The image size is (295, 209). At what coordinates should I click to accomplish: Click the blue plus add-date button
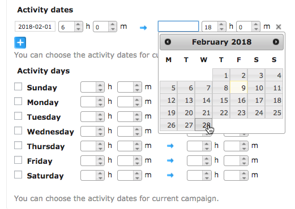point(20,43)
